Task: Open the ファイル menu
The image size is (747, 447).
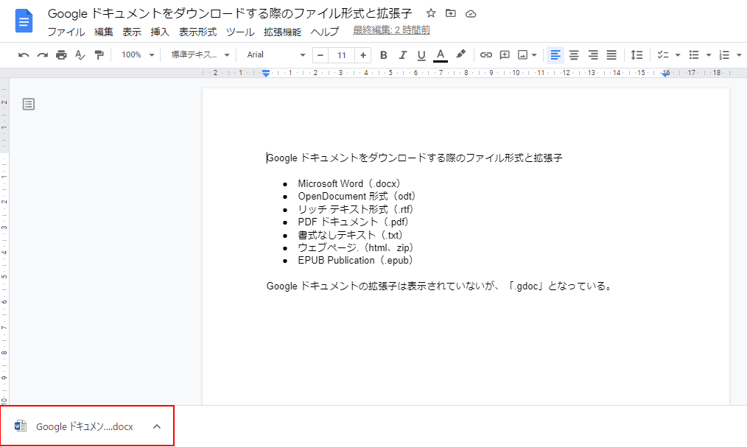Action: coord(66,32)
